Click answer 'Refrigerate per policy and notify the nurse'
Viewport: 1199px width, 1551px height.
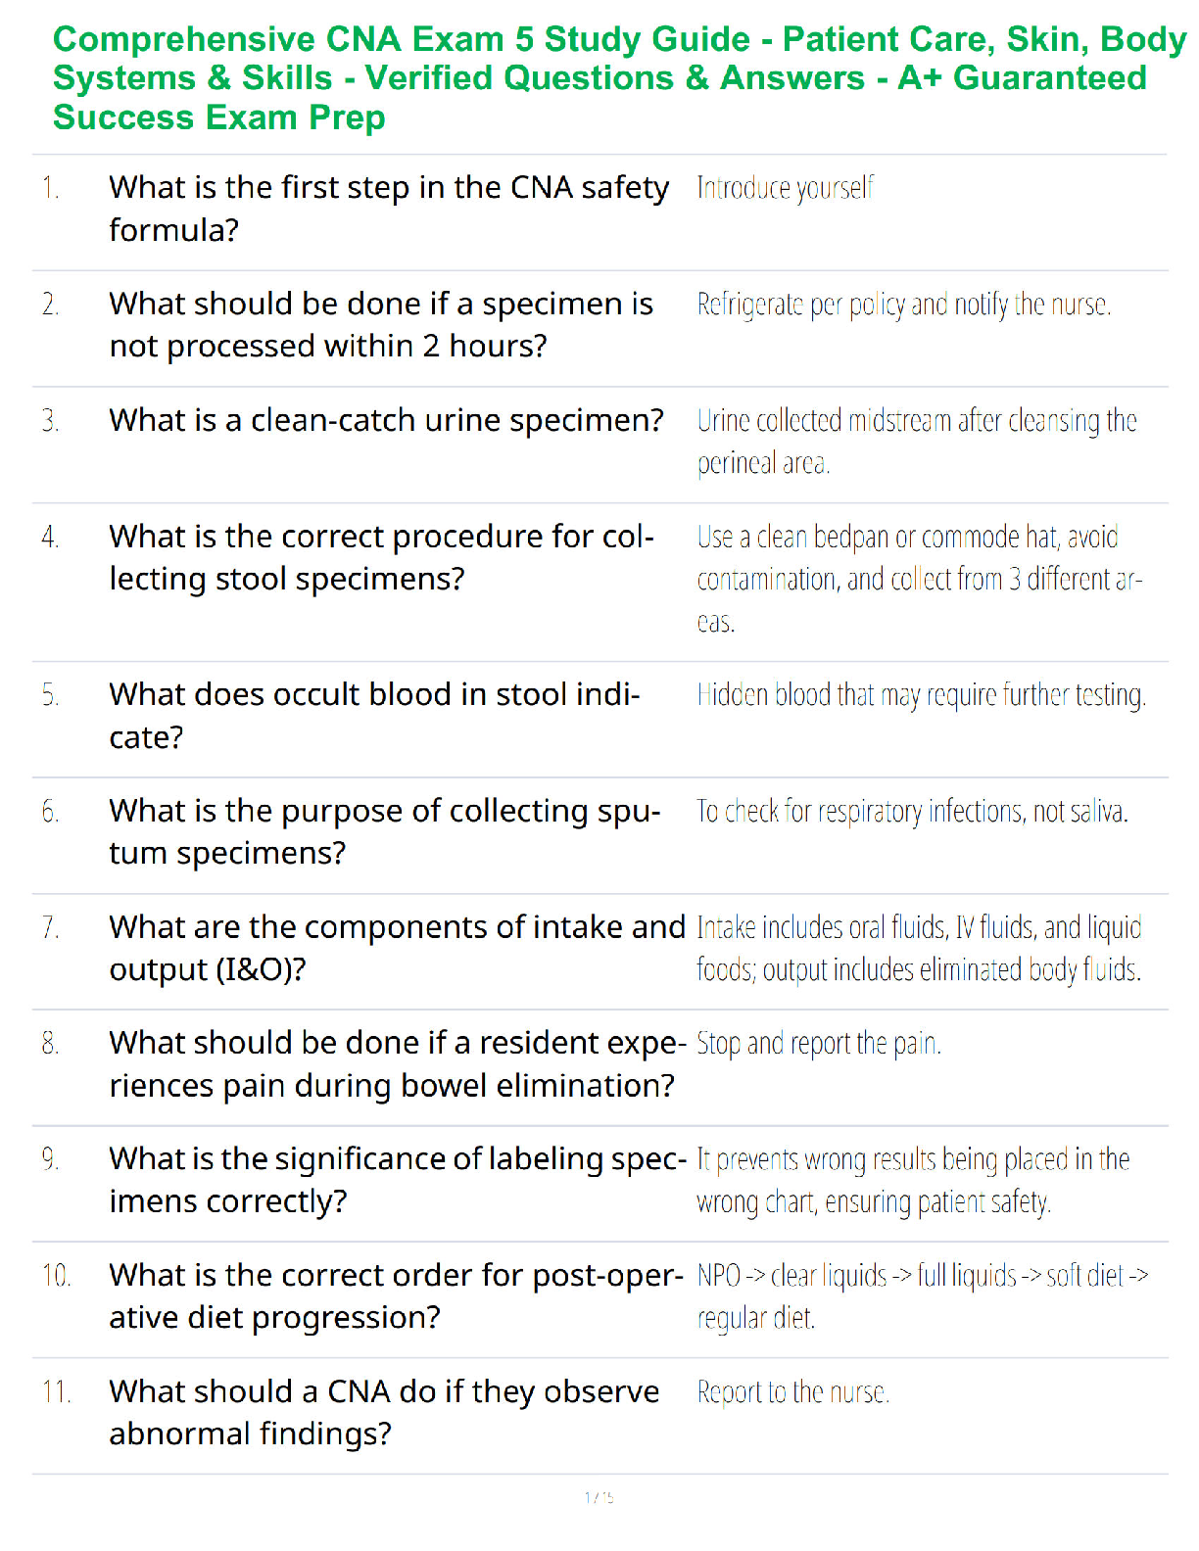[x=904, y=305]
